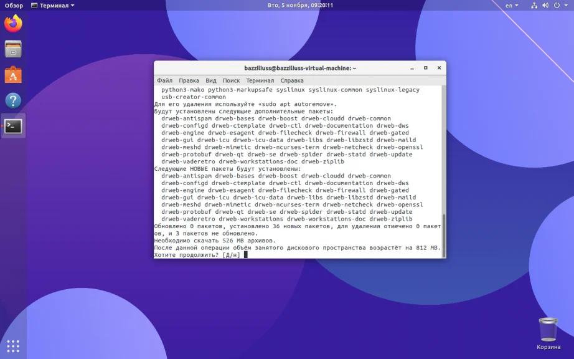Open the Help question-mark icon
Image resolution: width=574 pixels, height=359 pixels.
point(13,100)
